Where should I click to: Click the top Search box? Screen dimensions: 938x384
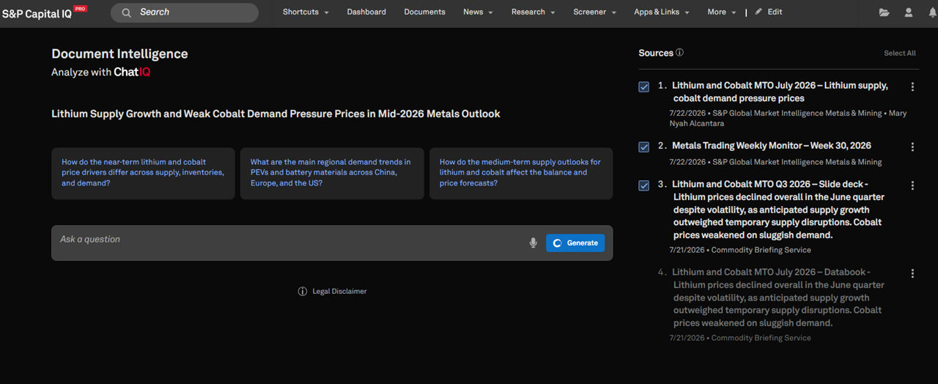[185, 12]
